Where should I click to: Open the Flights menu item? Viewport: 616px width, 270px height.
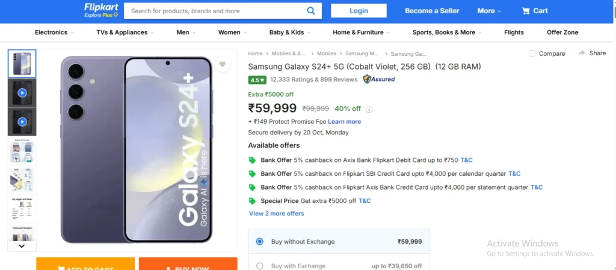tap(514, 32)
